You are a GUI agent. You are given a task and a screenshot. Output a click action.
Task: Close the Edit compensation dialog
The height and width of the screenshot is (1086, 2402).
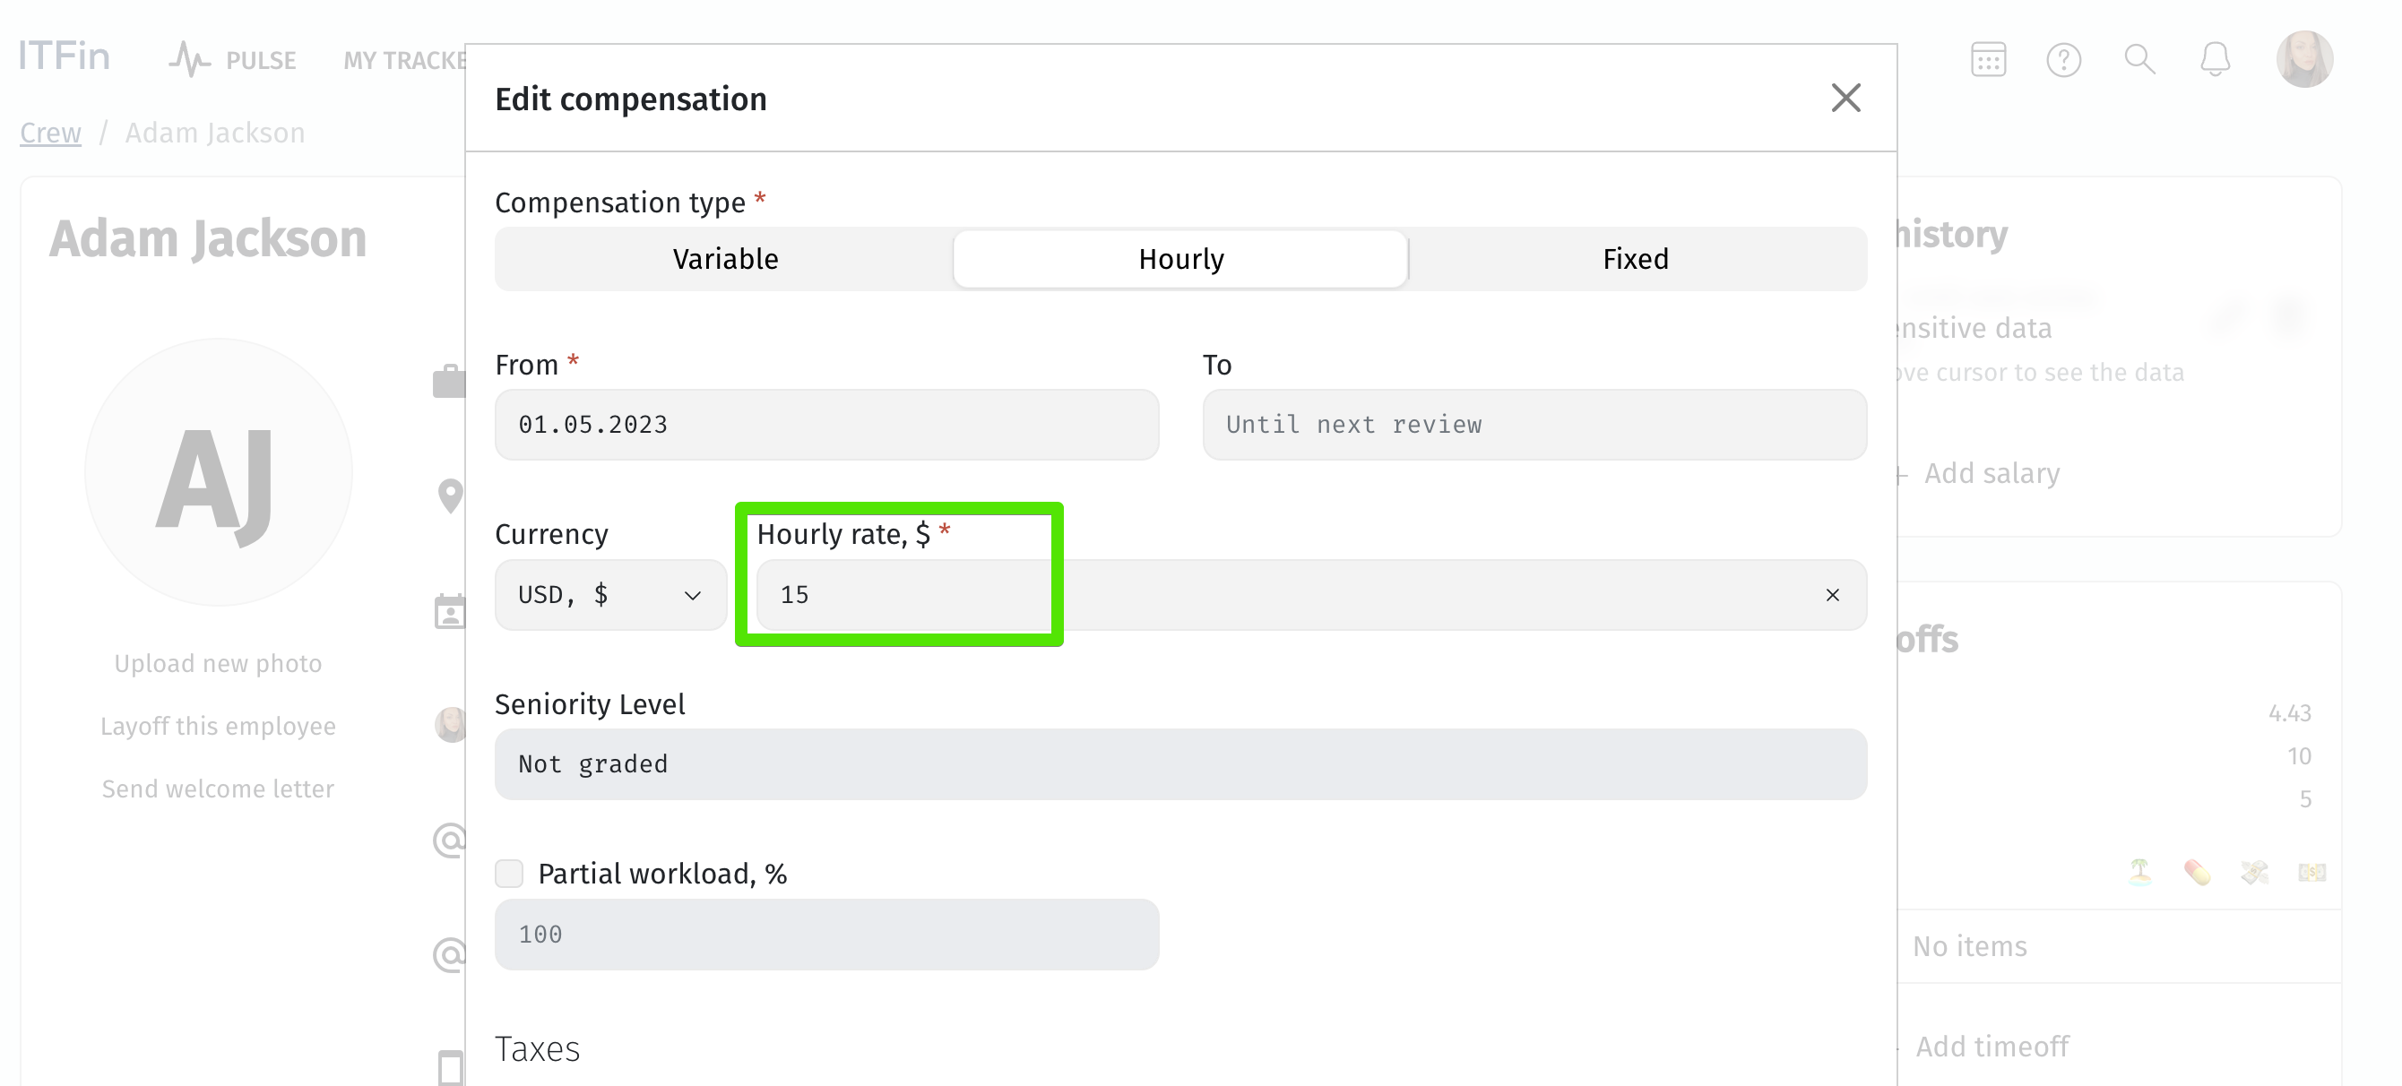(x=1845, y=98)
